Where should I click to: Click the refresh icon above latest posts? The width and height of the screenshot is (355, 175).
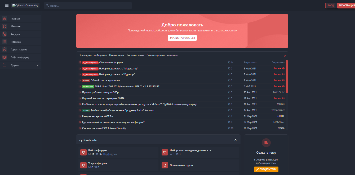[285, 56]
